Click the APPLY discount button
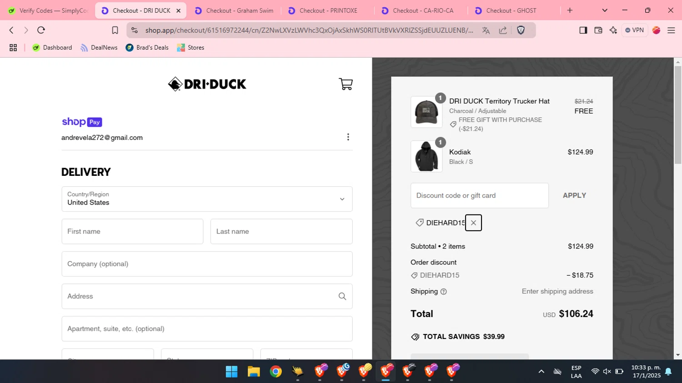682x383 pixels. [x=574, y=195]
